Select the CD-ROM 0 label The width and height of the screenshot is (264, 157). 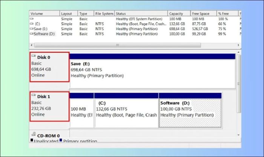(48, 136)
